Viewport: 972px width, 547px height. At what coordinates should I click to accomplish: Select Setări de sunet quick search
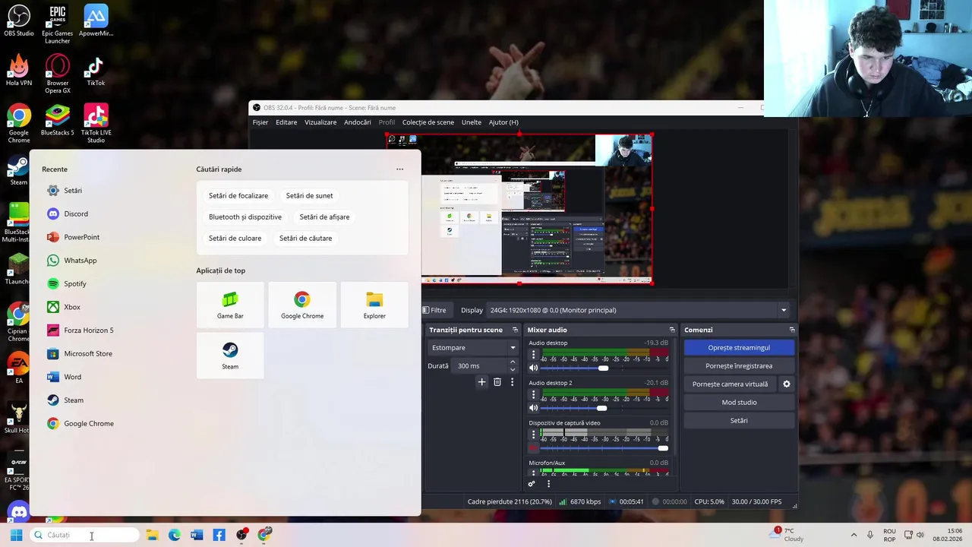pyautogui.click(x=309, y=196)
